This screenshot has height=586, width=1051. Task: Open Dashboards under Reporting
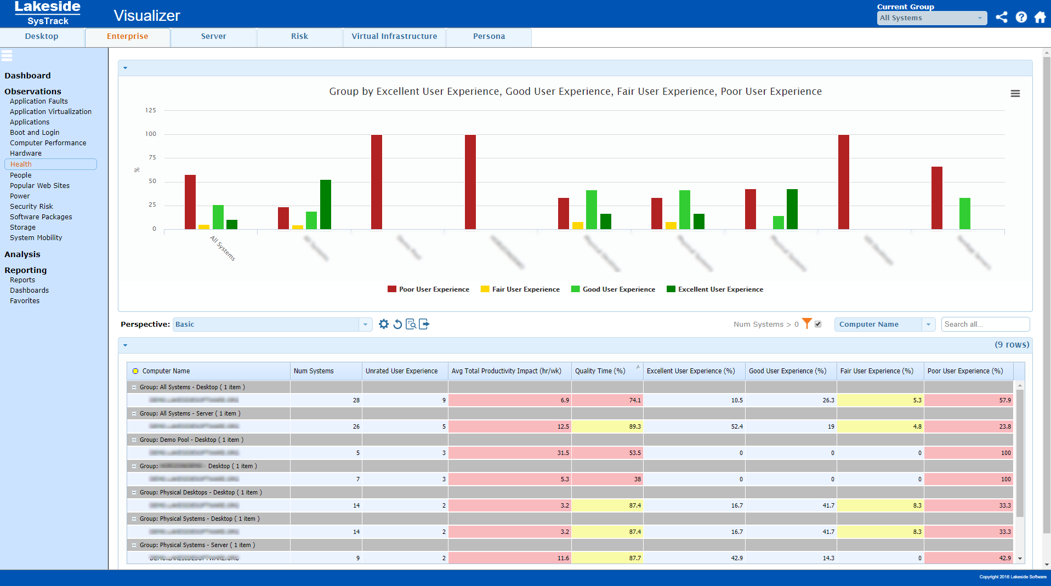30,291
